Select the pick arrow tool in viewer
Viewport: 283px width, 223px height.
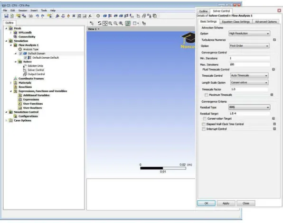(92, 23)
